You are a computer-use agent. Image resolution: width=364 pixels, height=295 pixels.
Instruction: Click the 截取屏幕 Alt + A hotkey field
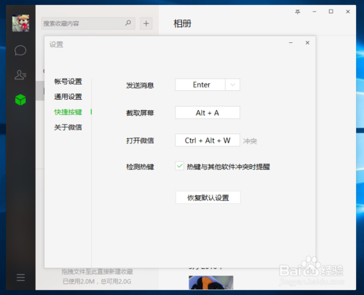coord(207,112)
